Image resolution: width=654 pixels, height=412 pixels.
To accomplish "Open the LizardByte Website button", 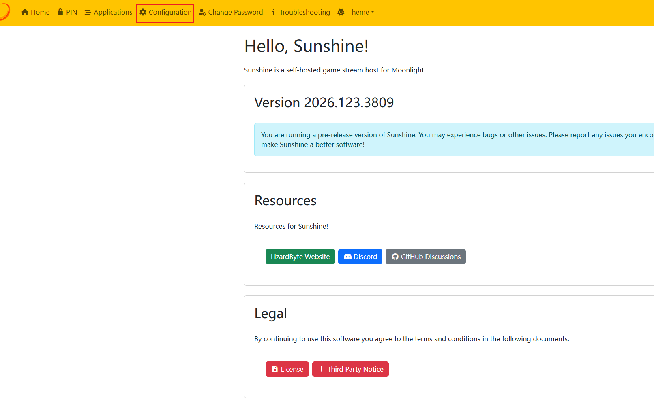I will coord(300,257).
